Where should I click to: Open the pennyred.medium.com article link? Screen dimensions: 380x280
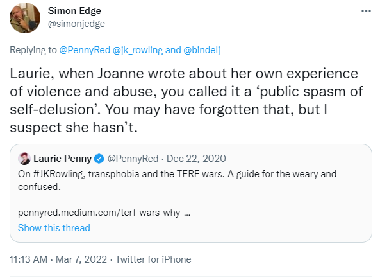(x=104, y=213)
